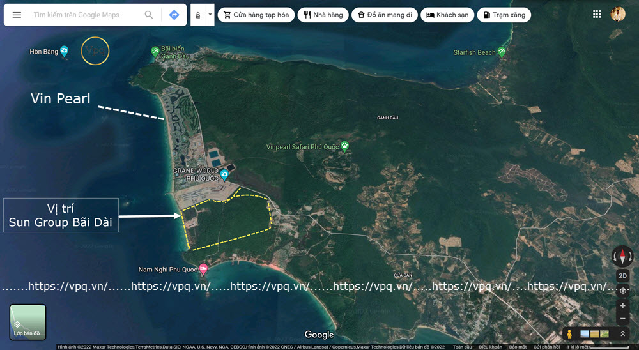Screen dimensions: 639x350
Task: Toggle the 2D view button
Action: point(622,276)
